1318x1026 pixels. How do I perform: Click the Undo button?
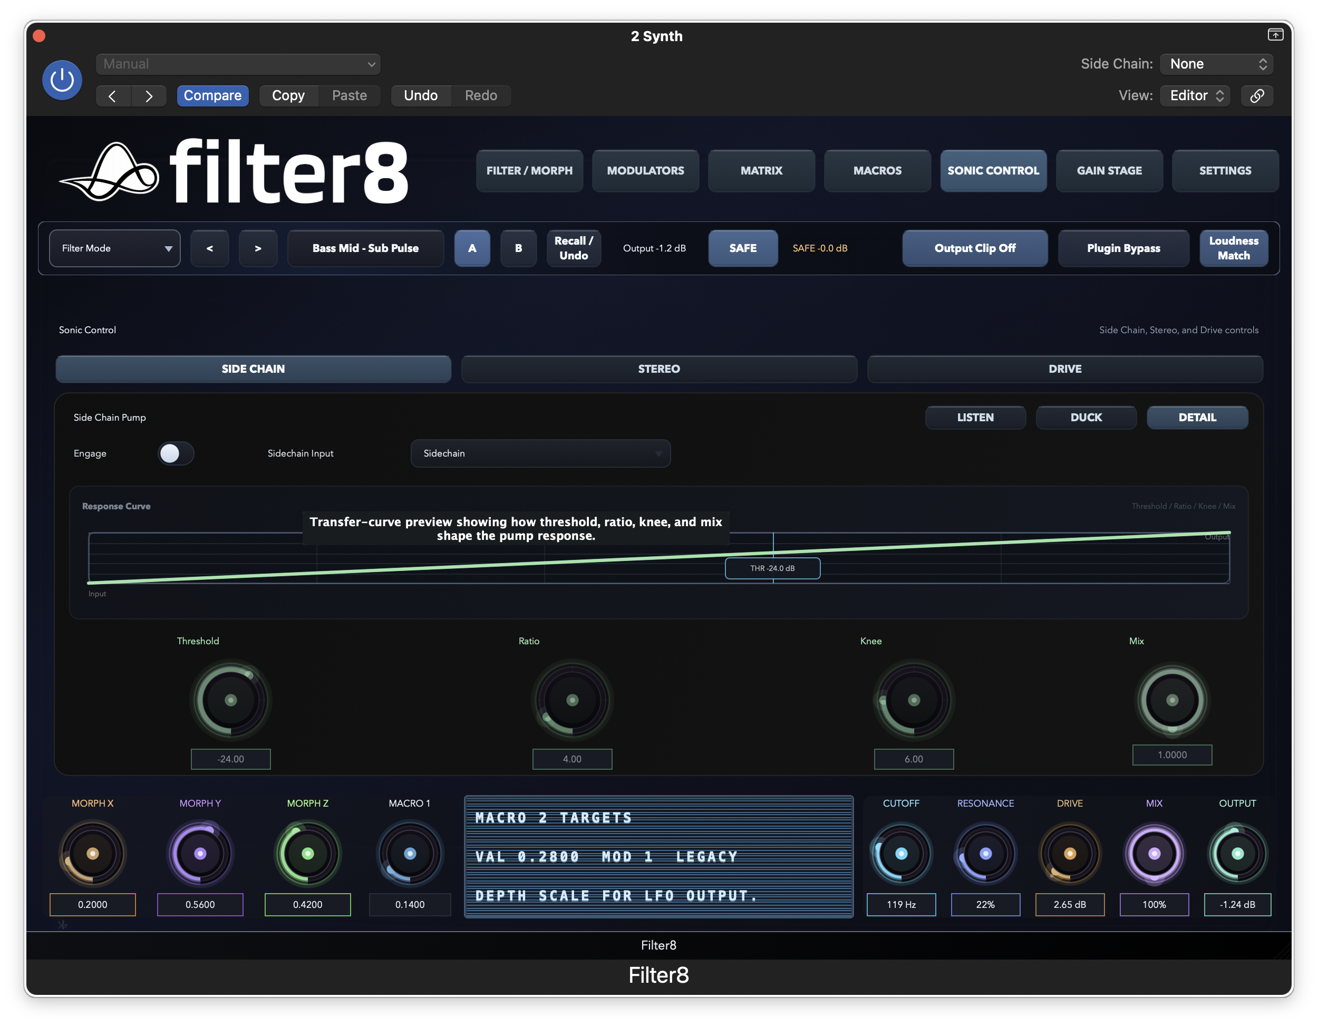[x=421, y=96]
